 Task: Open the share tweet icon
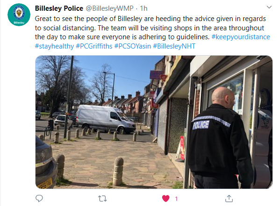(229, 199)
